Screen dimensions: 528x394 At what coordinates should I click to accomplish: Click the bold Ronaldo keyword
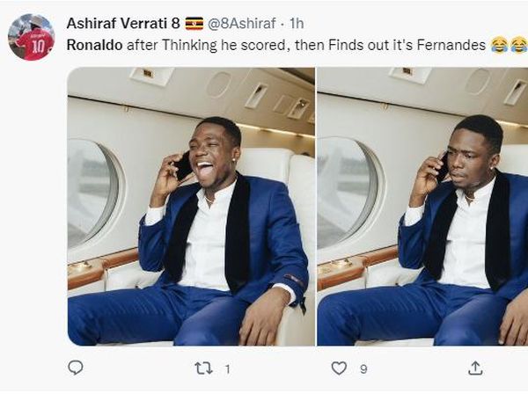[x=94, y=45]
